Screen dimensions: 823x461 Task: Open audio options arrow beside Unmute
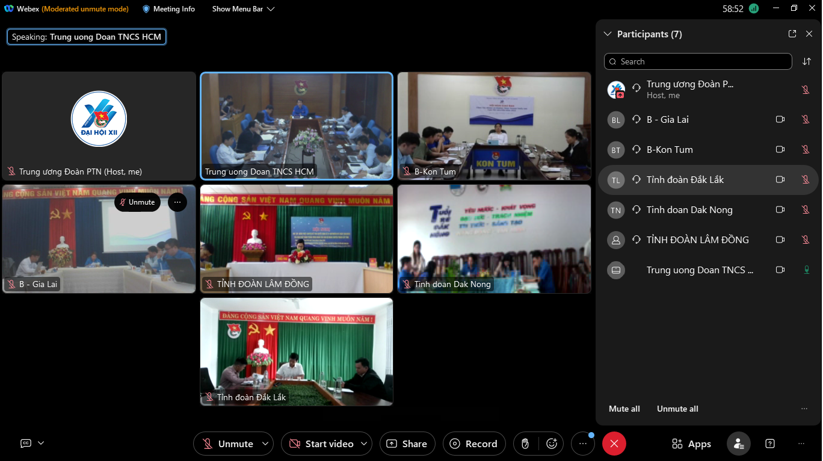(x=265, y=444)
